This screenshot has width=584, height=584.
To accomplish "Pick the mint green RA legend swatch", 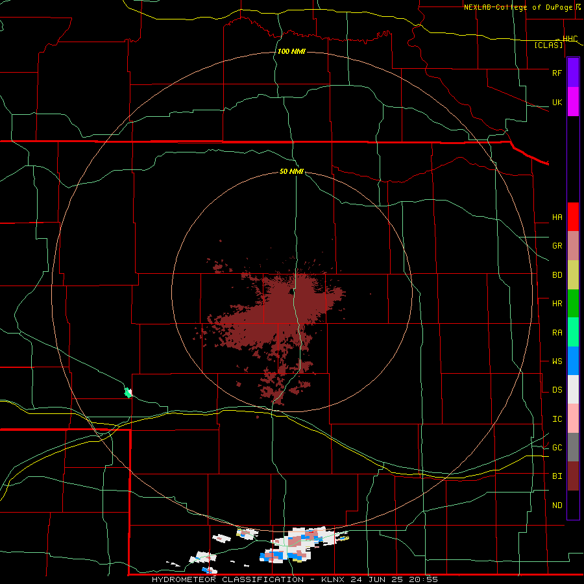I will coord(573,332).
